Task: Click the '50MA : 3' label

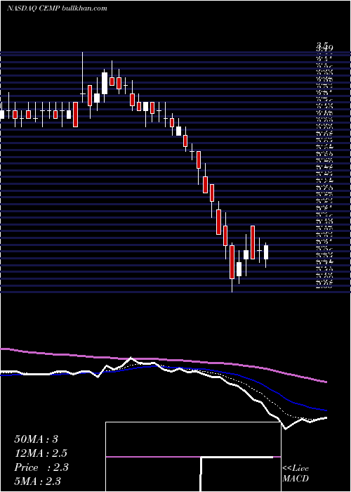Action: tap(37, 439)
